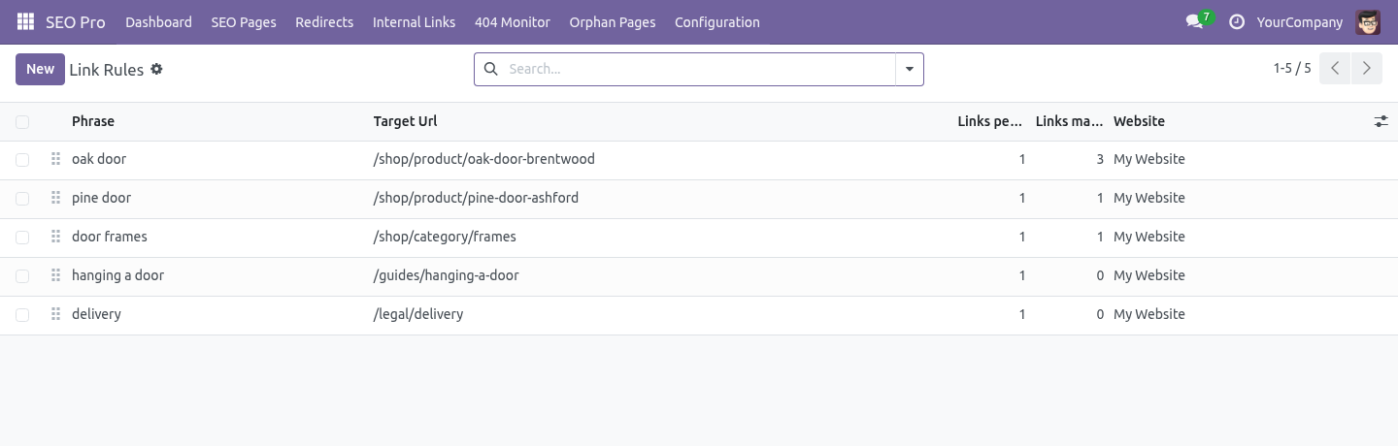Grab the drag handle for delivery row
This screenshot has height=446, width=1398.
[x=55, y=314]
